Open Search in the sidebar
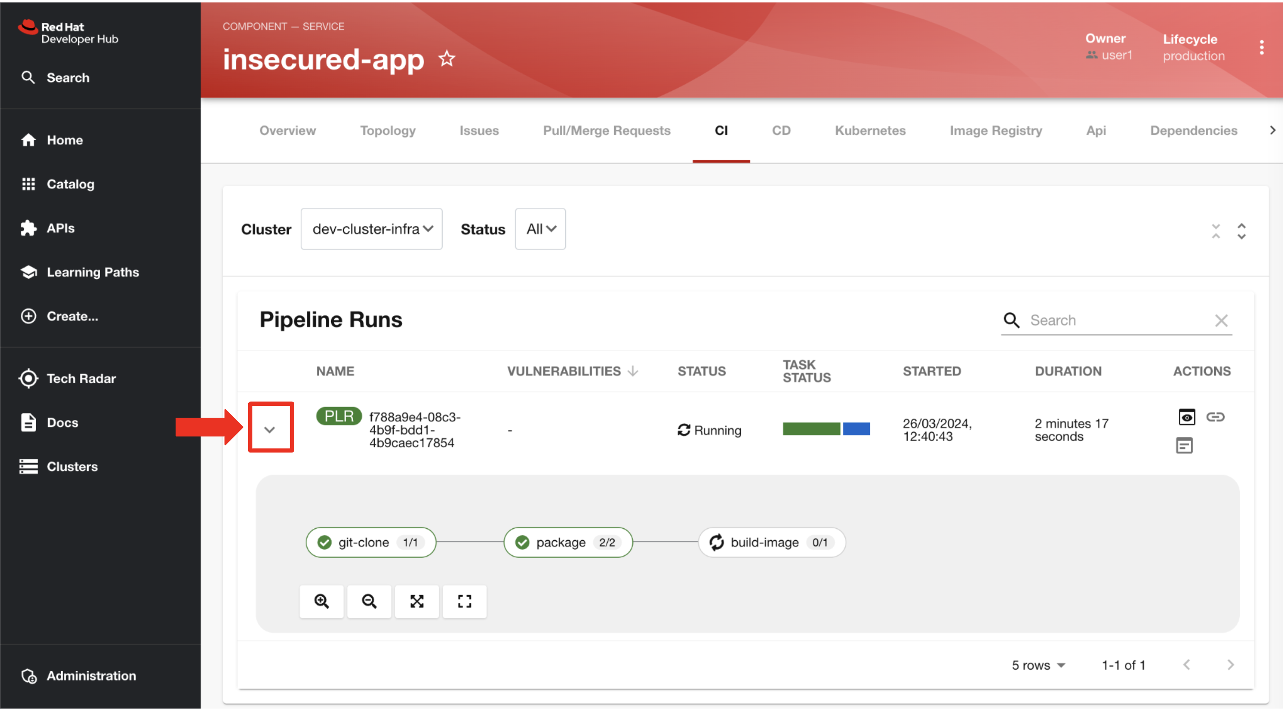This screenshot has width=1283, height=711. click(56, 78)
